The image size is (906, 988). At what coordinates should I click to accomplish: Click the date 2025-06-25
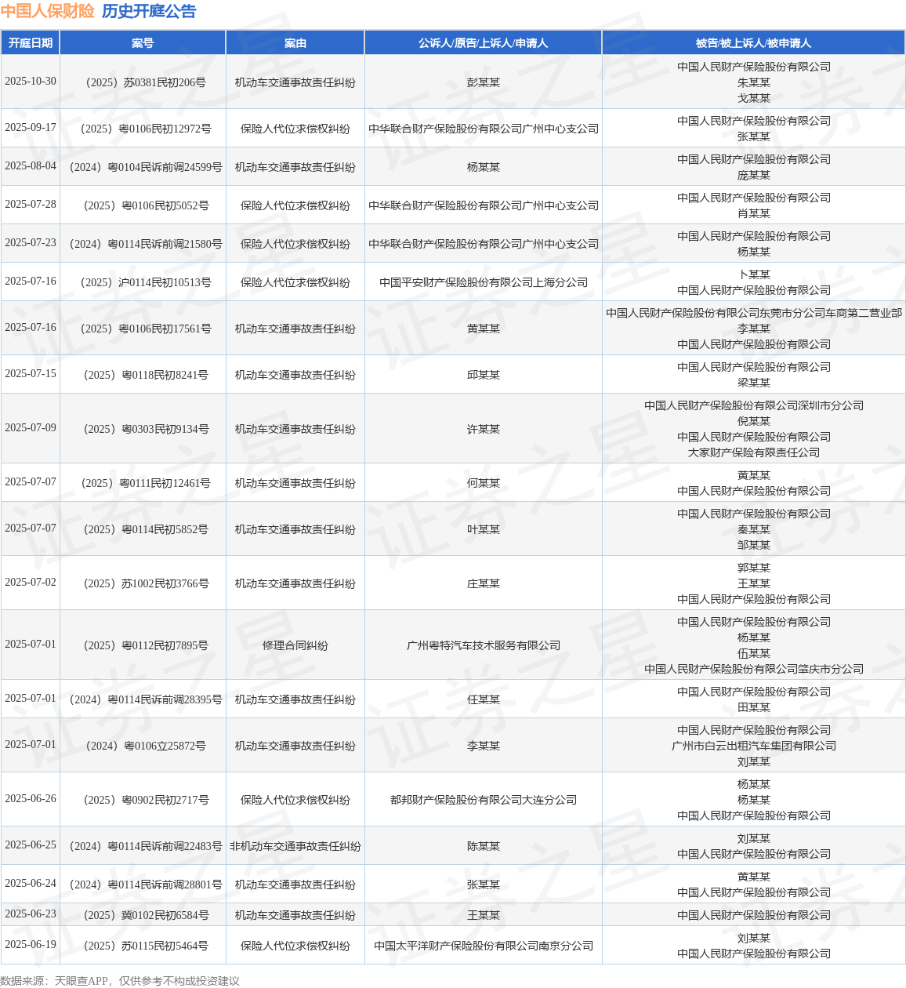31,845
